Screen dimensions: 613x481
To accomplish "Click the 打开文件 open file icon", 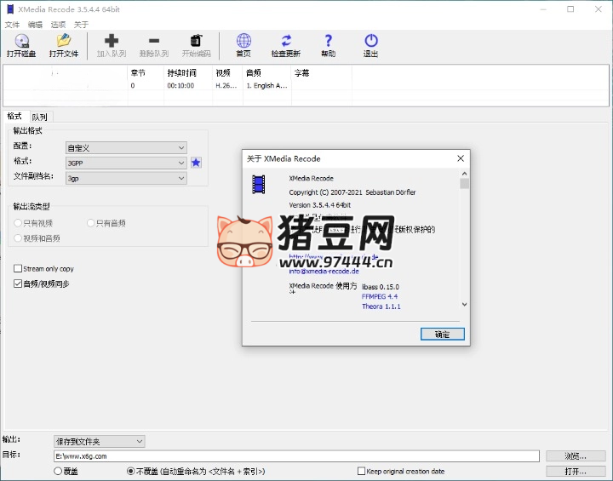I will tap(64, 46).
